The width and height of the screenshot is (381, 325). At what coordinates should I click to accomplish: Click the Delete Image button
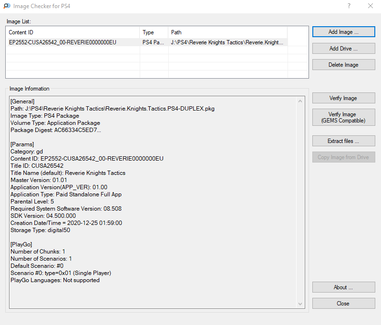click(344, 65)
